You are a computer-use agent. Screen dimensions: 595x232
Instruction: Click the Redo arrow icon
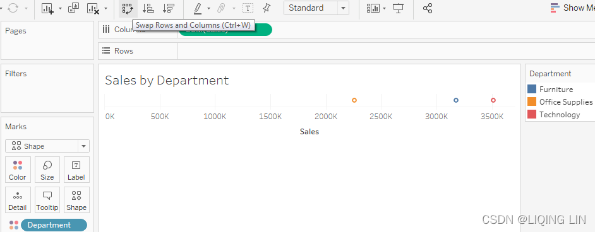[13, 8]
